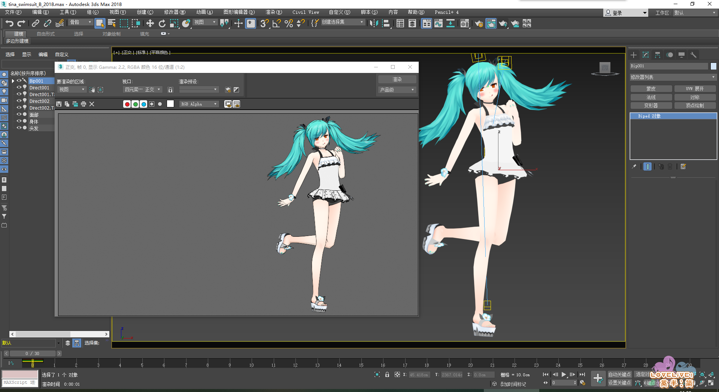Open Select by Name list icon
Image resolution: width=719 pixels, height=392 pixels.
(112, 24)
